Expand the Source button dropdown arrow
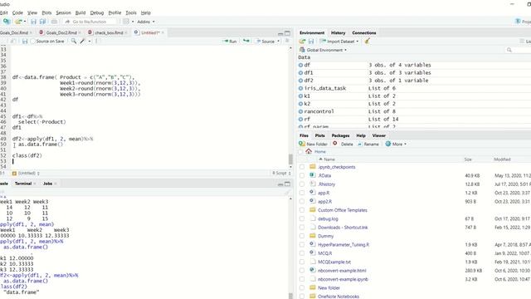This screenshot has width=531, height=299. (x=279, y=42)
